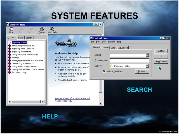179x134 pixels.
Task: Select Introducing Windows 98 topic
Action: click(x=23, y=46)
